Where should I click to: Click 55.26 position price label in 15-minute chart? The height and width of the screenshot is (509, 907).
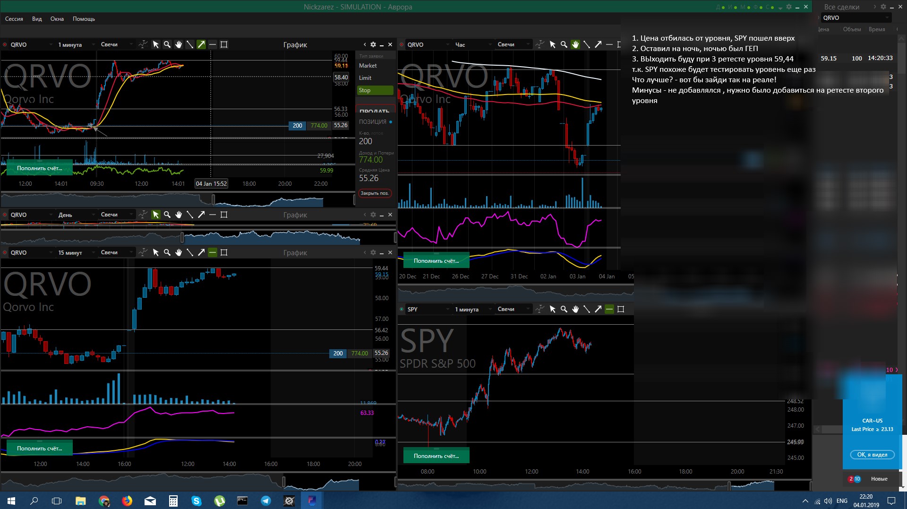coord(381,353)
